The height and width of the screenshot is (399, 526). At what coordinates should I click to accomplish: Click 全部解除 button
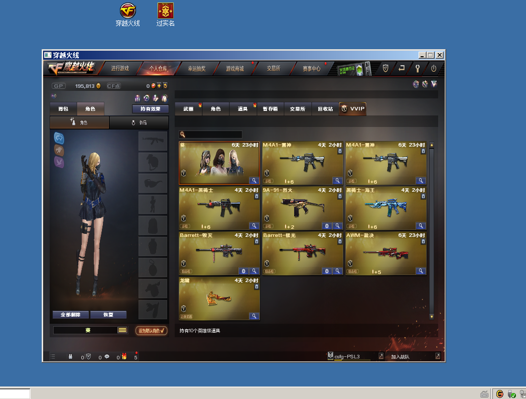70,315
